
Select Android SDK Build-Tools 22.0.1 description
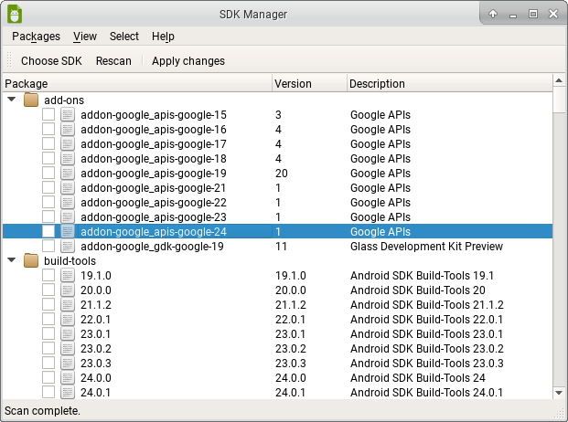point(426,320)
